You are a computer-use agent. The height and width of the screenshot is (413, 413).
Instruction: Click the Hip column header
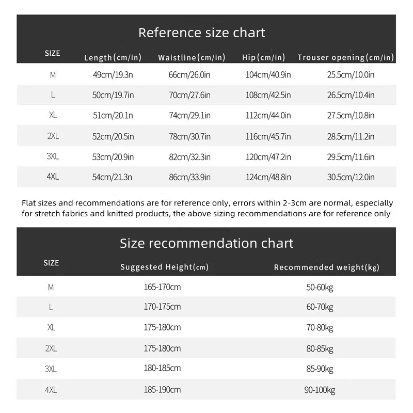(x=263, y=57)
